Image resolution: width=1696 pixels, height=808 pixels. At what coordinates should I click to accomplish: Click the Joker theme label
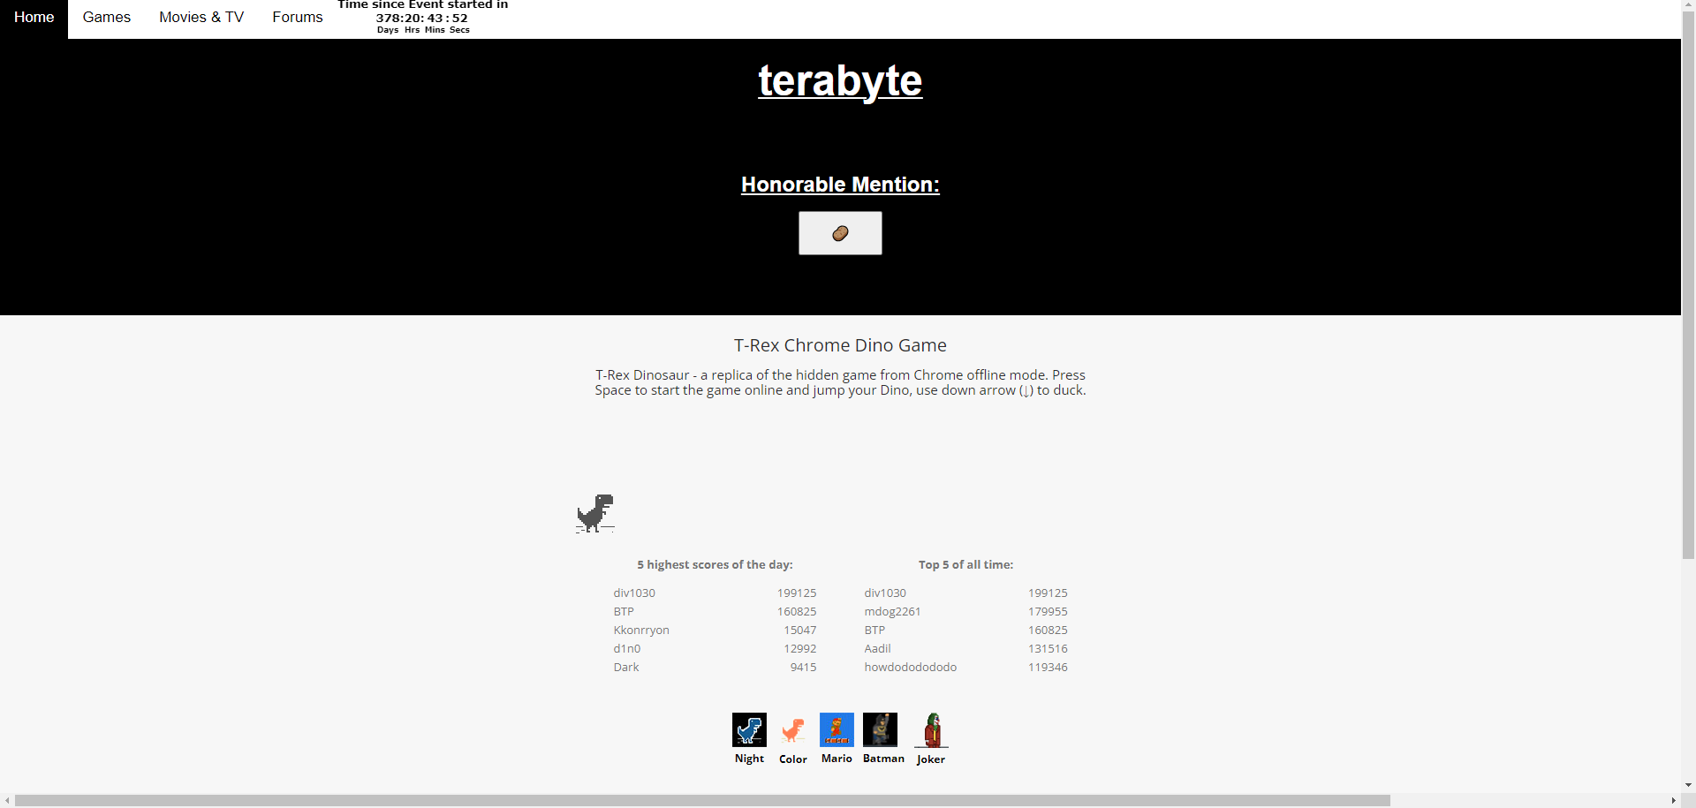[x=931, y=759]
